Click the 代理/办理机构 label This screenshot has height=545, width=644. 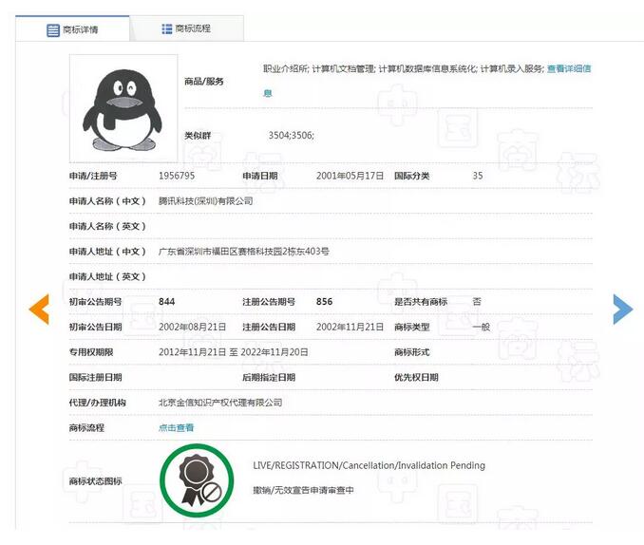point(97,403)
